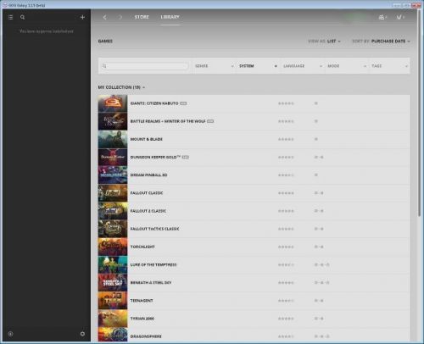The height and width of the screenshot is (344, 424).
Task: Go forward with the right arrow
Action: click(x=120, y=17)
